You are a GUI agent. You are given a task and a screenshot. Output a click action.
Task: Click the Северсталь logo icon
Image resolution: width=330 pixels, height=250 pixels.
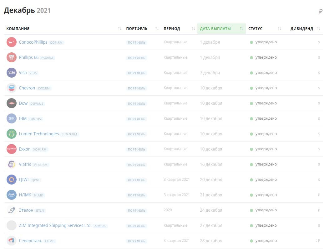coord(12,241)
